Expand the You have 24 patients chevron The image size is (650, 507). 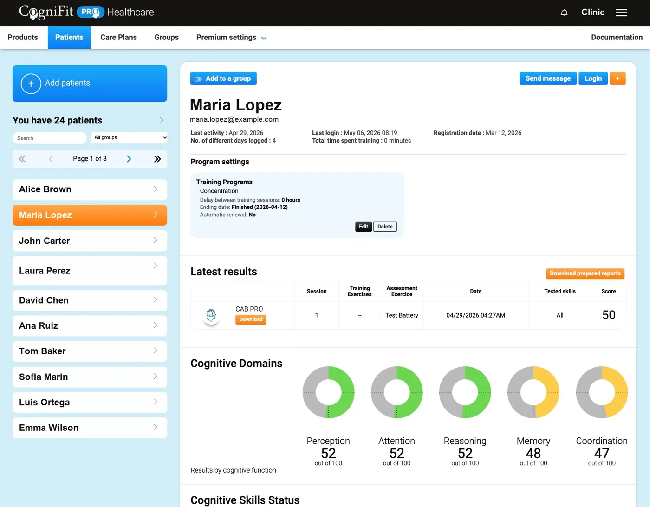[162, 120]
